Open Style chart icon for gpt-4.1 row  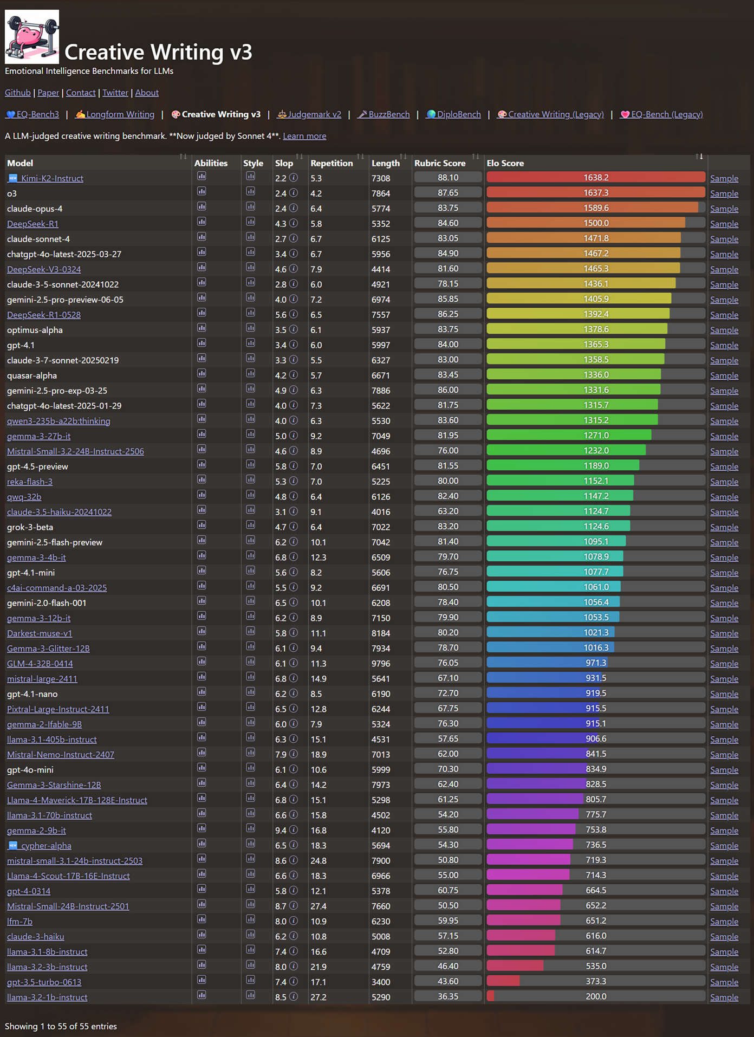pyautogui.click(x=250, y=343)
